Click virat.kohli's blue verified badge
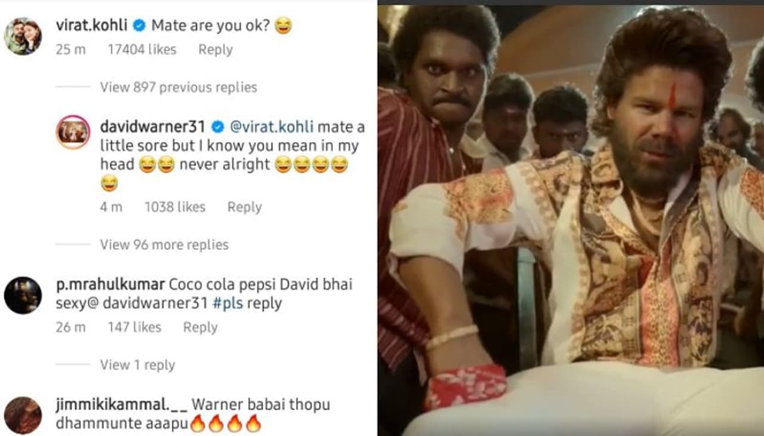This screenshot has height=436, width=764. coord(138,26)
